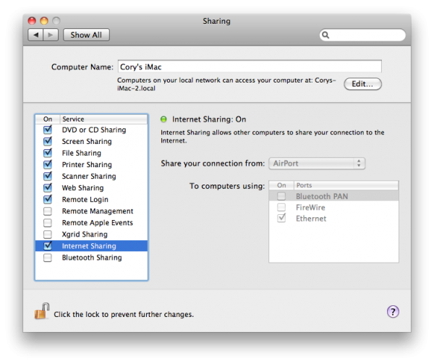This screenshot has height=364, width=434.
Task: Click the red close window button
Action: [31, 21]
